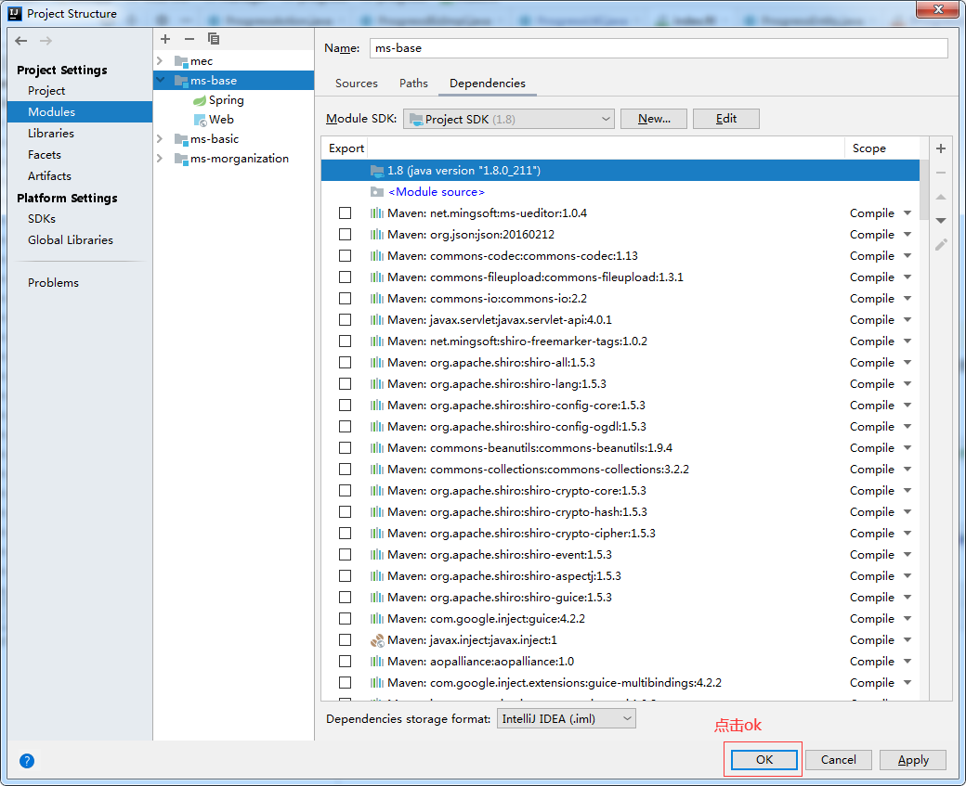Click library icon for shiro-all:1.5.3

coord(377,363)
